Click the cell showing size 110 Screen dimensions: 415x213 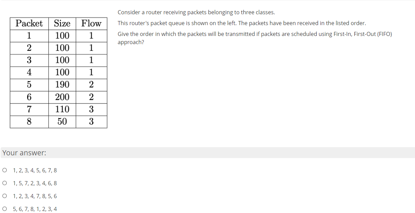[x=62, y=109]
